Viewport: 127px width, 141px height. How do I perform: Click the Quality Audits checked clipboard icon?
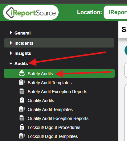[22, 100]
